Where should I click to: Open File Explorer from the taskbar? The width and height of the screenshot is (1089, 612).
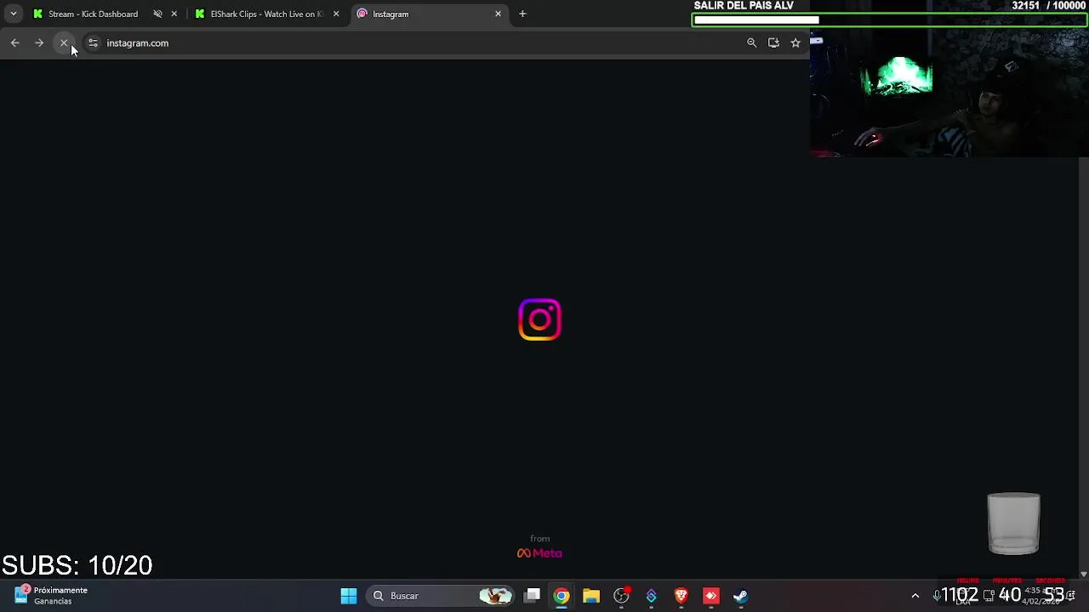pyautogui.click(x=591, y=596)
